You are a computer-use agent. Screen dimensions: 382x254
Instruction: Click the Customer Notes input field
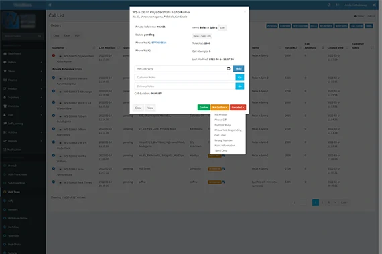tap(185, 78)
